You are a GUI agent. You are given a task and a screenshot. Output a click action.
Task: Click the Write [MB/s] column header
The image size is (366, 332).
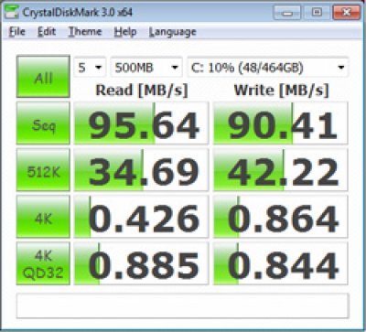(x=281, y=91)
